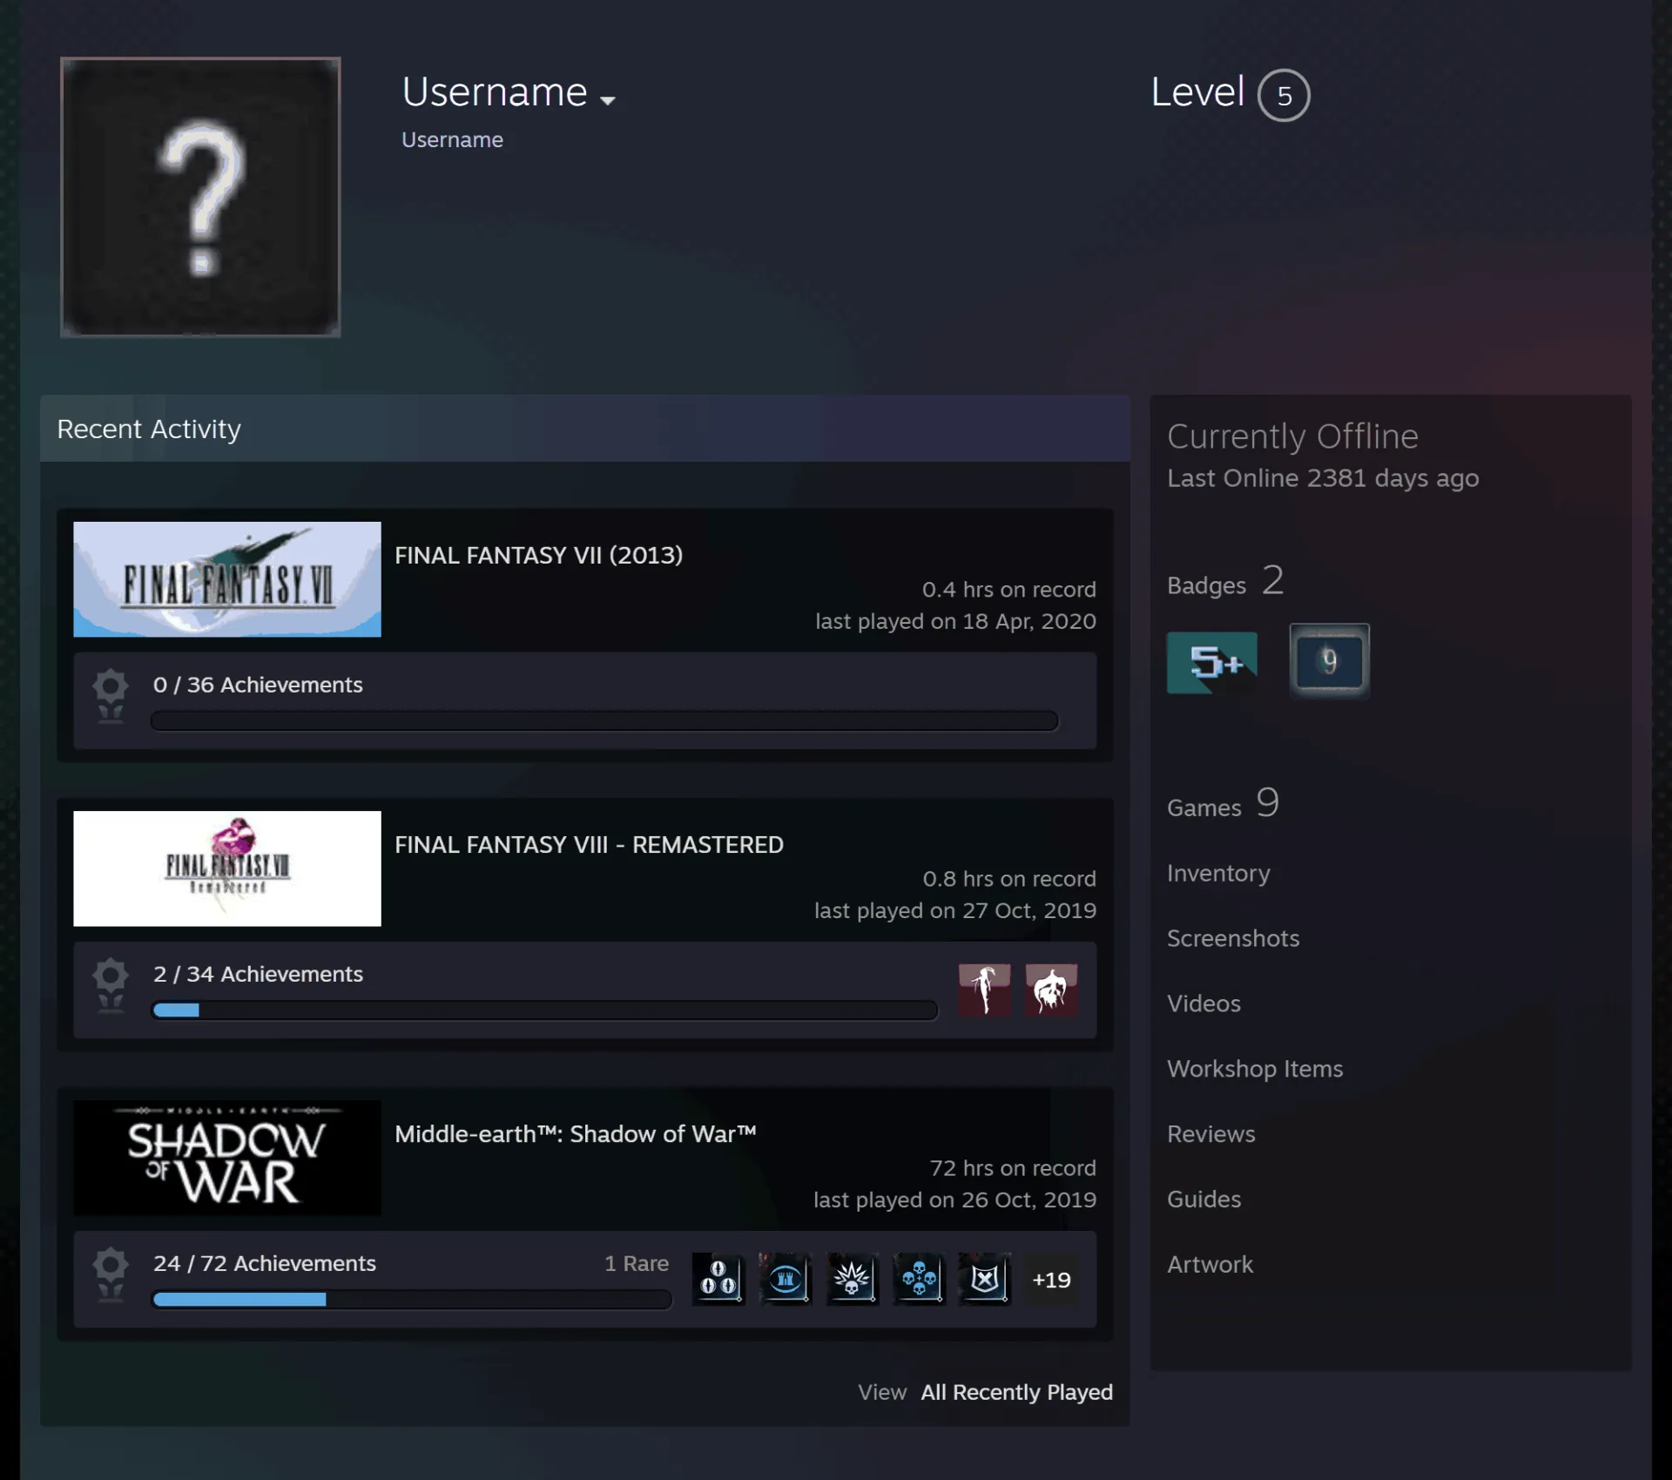The width and height of the screenshot is (1672, 1480).
Task: Open the Screenshots link
Action: click(1233, 938)
